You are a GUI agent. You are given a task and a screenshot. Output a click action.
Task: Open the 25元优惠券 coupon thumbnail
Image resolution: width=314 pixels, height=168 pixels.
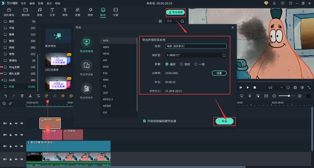tap(58, 60)
